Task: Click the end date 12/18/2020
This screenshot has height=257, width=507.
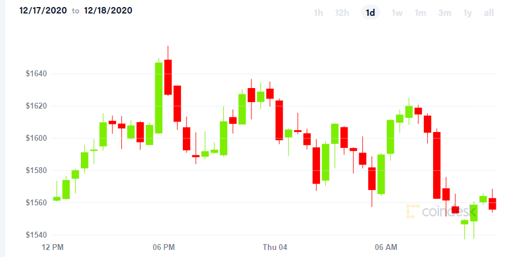Action: [x=108, y=11]
